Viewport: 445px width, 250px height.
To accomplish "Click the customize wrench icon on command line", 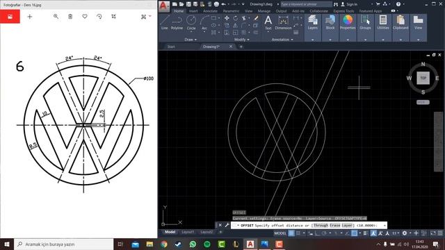I will [x=227, y=225].
